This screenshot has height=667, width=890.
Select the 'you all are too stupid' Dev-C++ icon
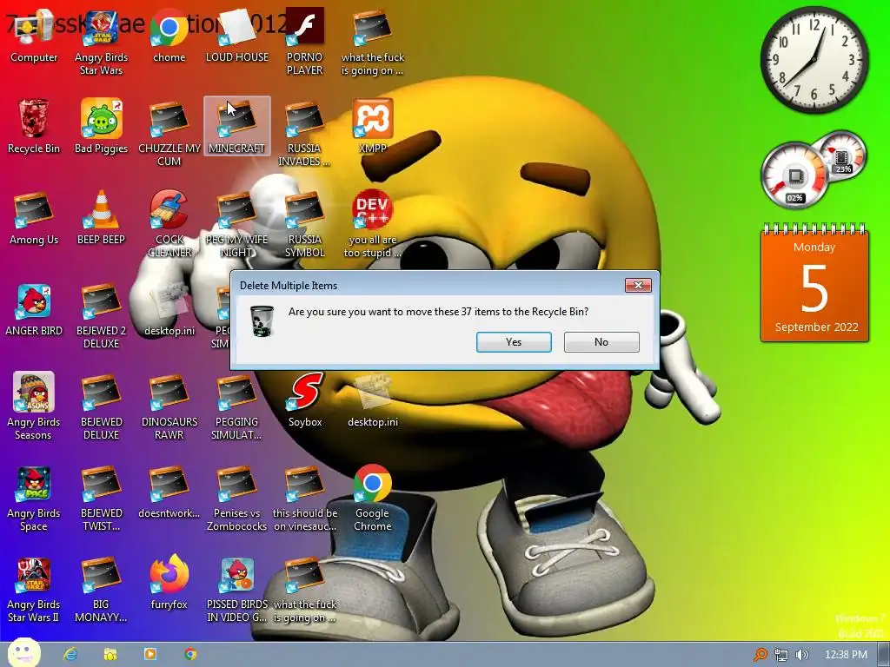click(x=372, y=225)
